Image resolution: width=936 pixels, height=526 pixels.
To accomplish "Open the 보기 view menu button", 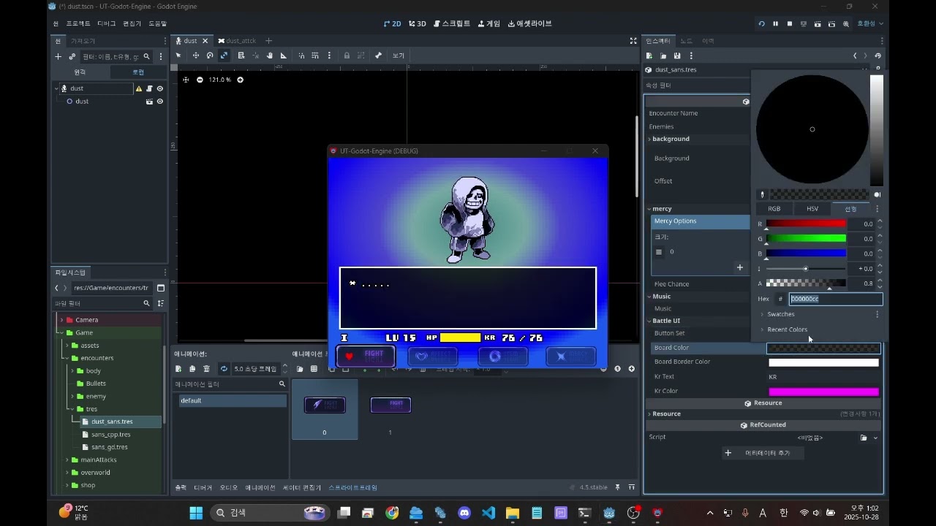I will [x=398, y=56].
